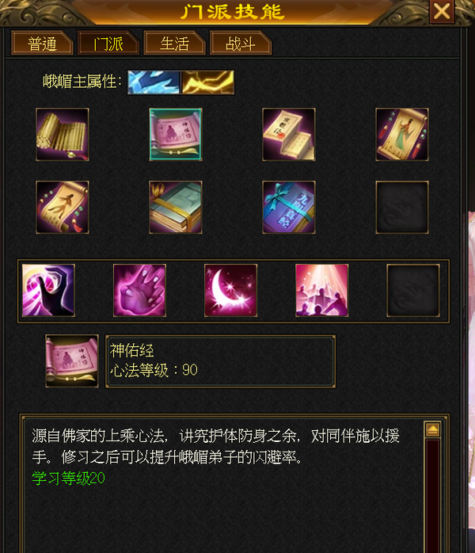The height and width of the screenshot is (553, 475).
Task: Click the yellow lightning attribute swatch
Action: [x=208, y=82]
